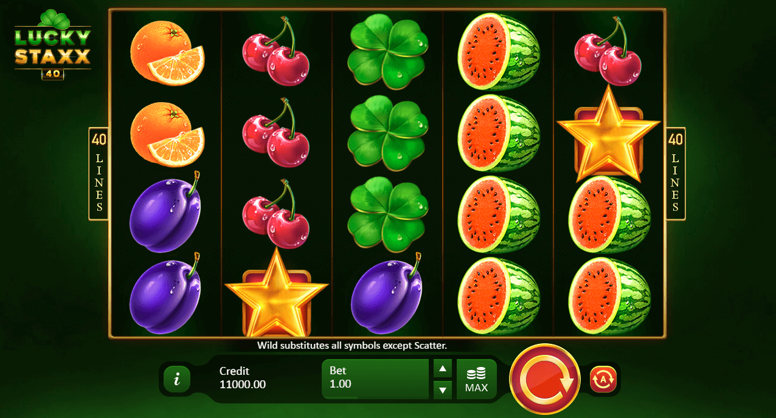This screenshot has width=776, height=418.
Task: Click the gold star on second reel
Action: pos(277,293)
